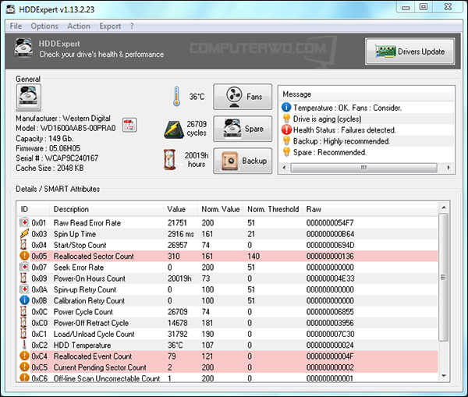Click the Spare button
This screenshot has height=397, width=468.
pyautogui.click(x=243, y=129)
